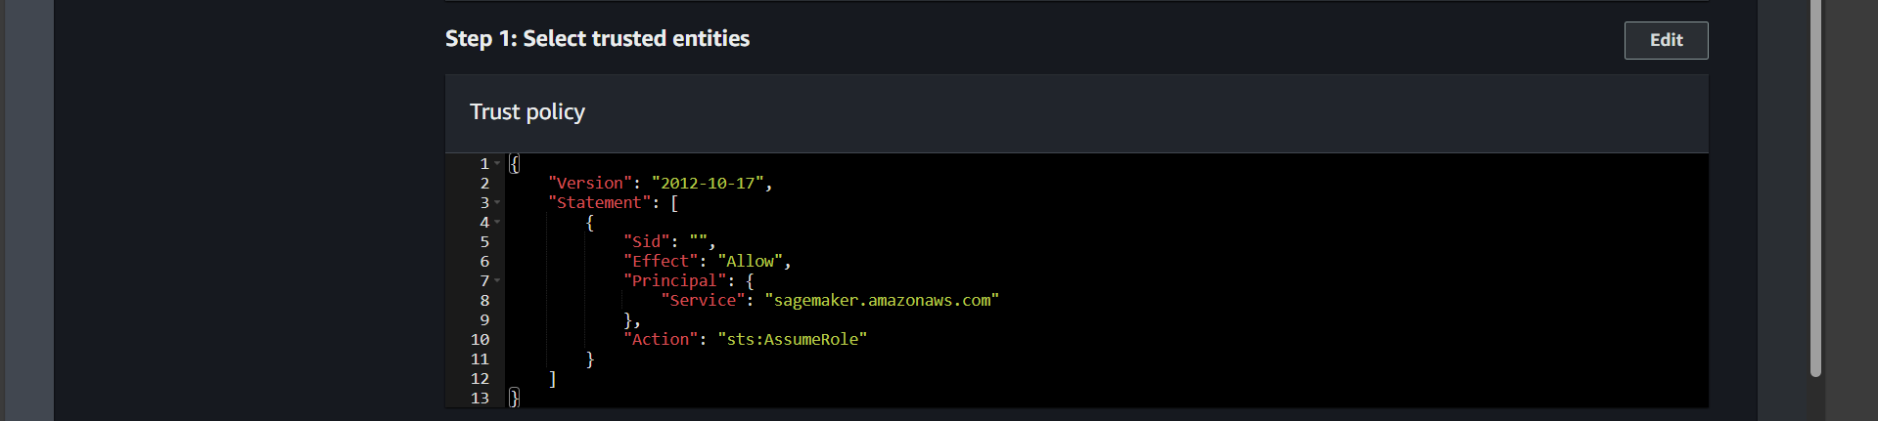
Task: Collapse the Statement array fold on line 3
Action: tap(497, 202)
